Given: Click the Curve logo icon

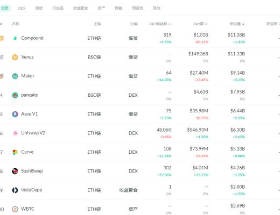Looking at the screenshot, I should 15,152.
